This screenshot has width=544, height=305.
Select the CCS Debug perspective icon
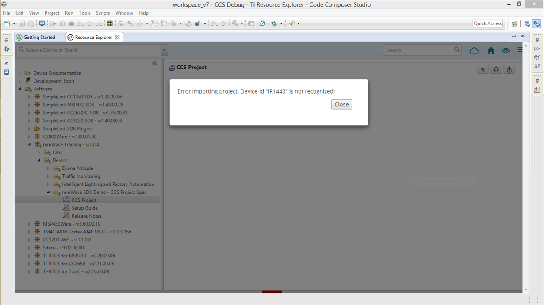click(x=536, y=24)
